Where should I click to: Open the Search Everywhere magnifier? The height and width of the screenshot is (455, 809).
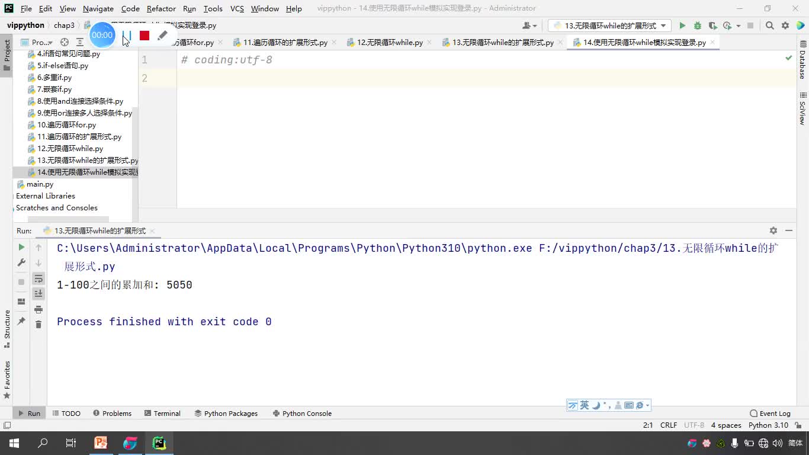770,25
